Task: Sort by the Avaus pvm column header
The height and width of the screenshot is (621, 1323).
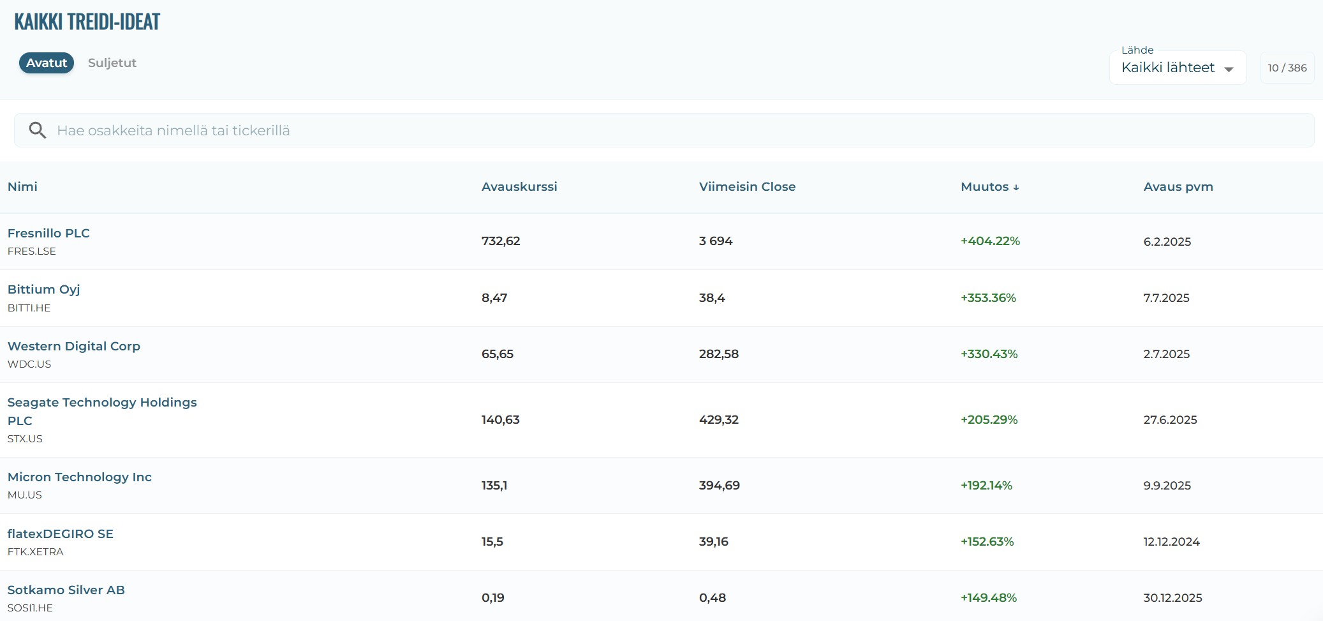Action: 1178,187
